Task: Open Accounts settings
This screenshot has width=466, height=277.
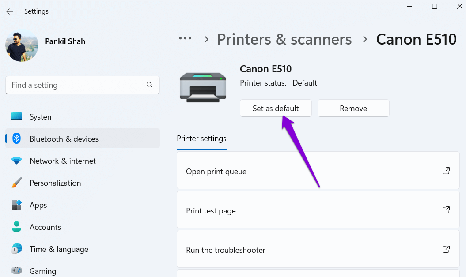Action: [x=82, y=227]
